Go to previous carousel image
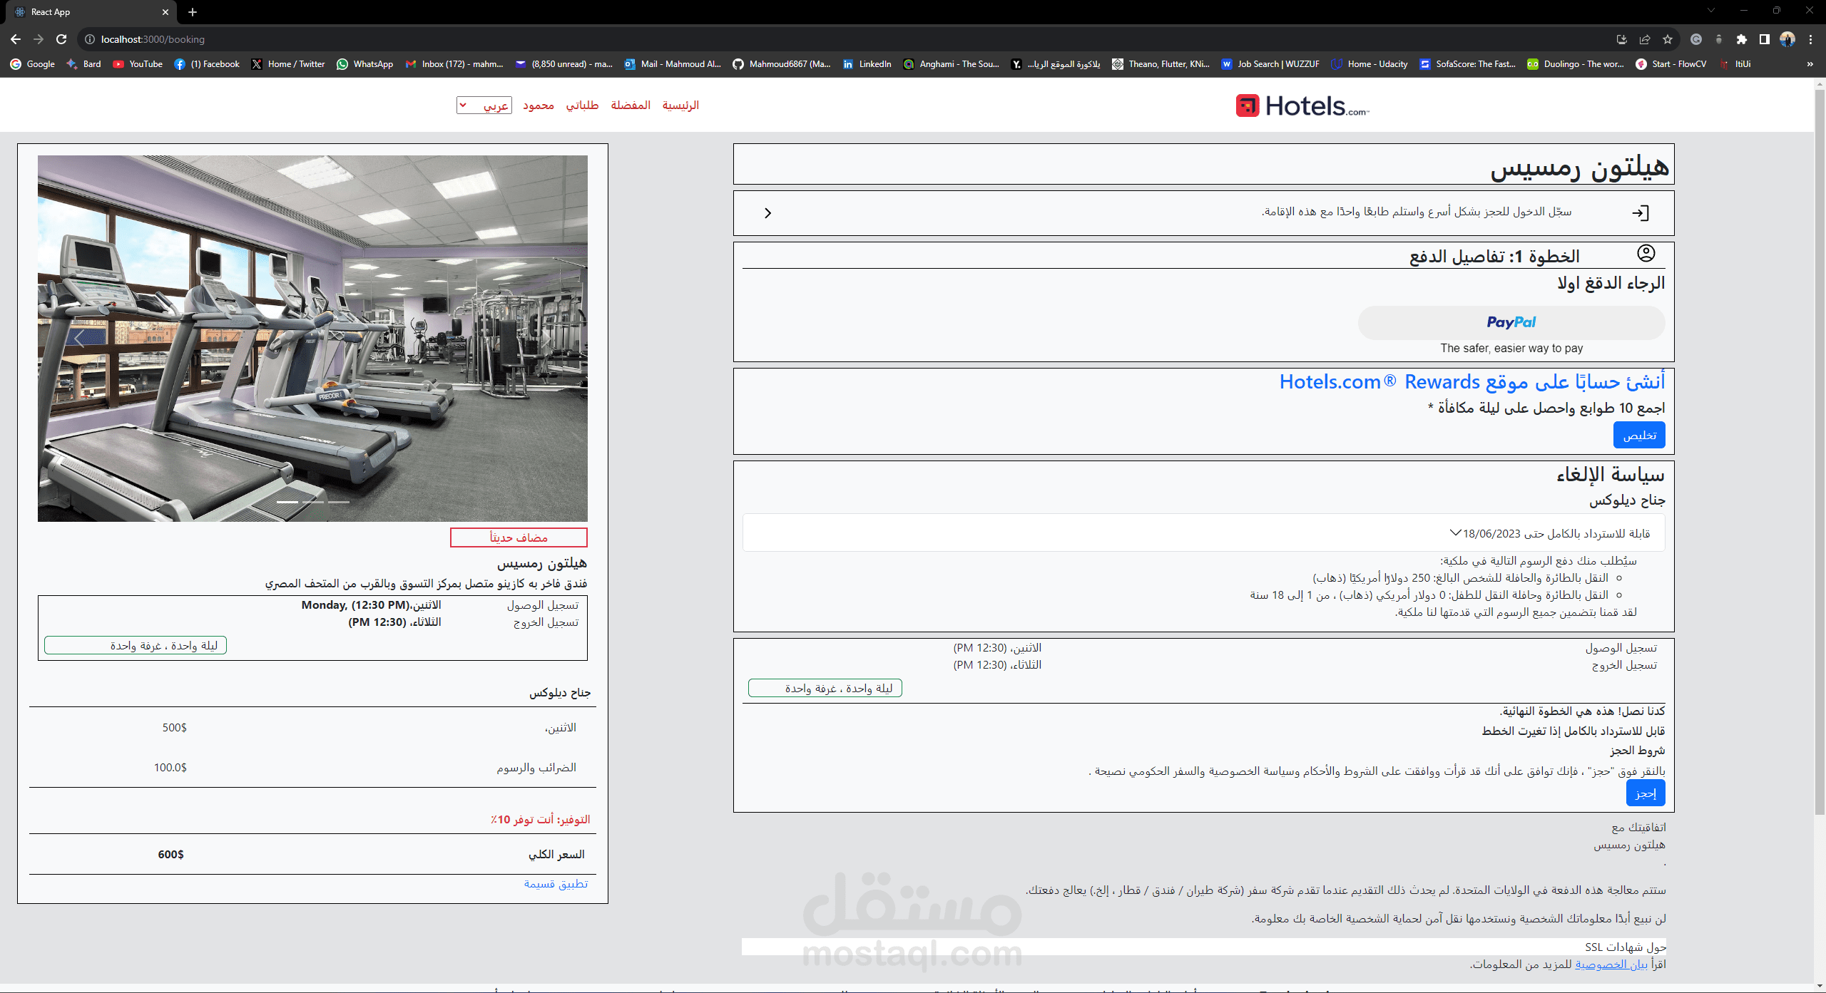 [x=79, y=339]
